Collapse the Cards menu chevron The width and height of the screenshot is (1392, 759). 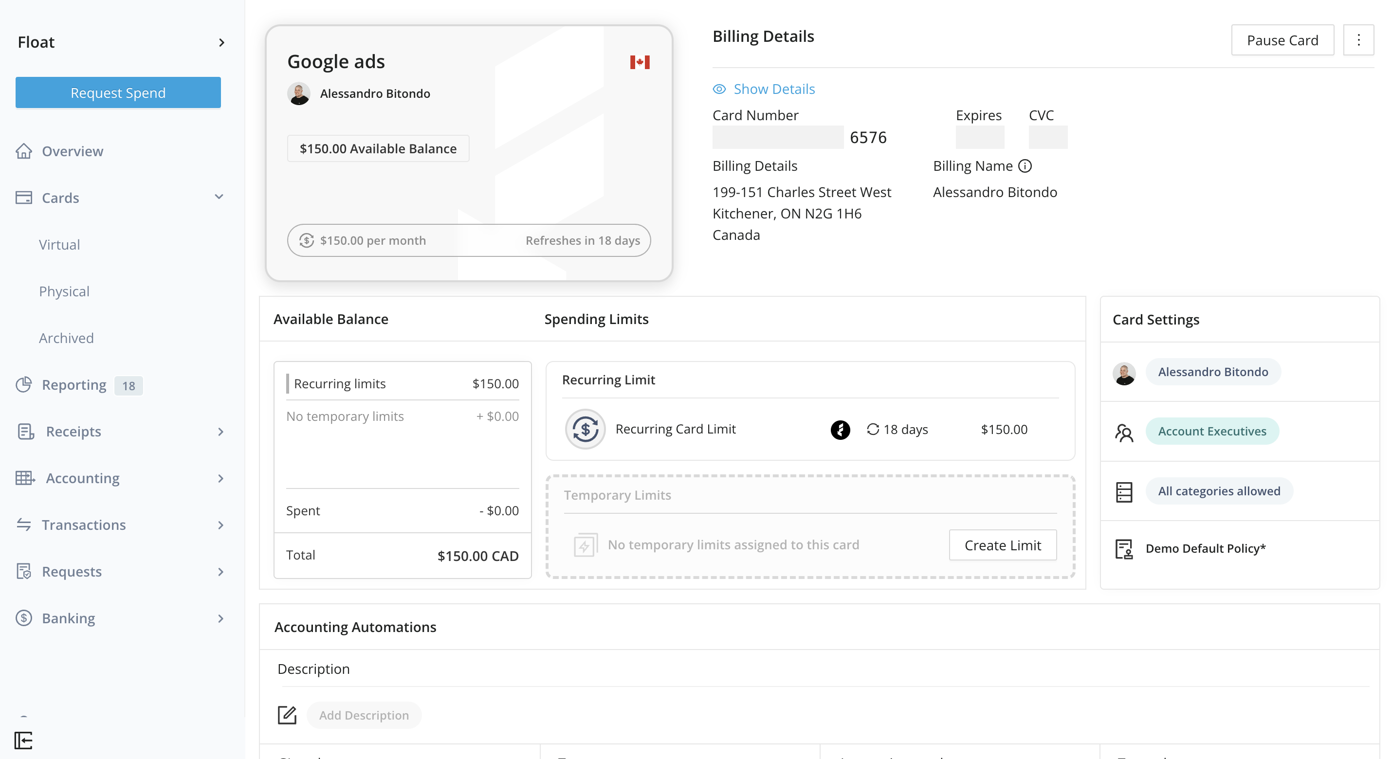pyautogui.click(x=219, y=197)
